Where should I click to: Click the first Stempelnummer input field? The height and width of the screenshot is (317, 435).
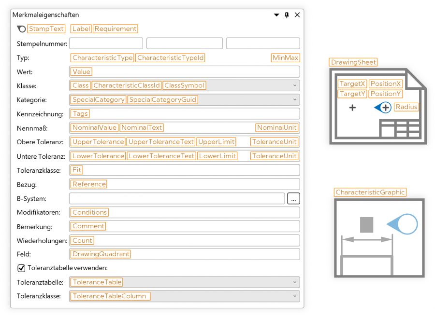[x=106, y=43]
